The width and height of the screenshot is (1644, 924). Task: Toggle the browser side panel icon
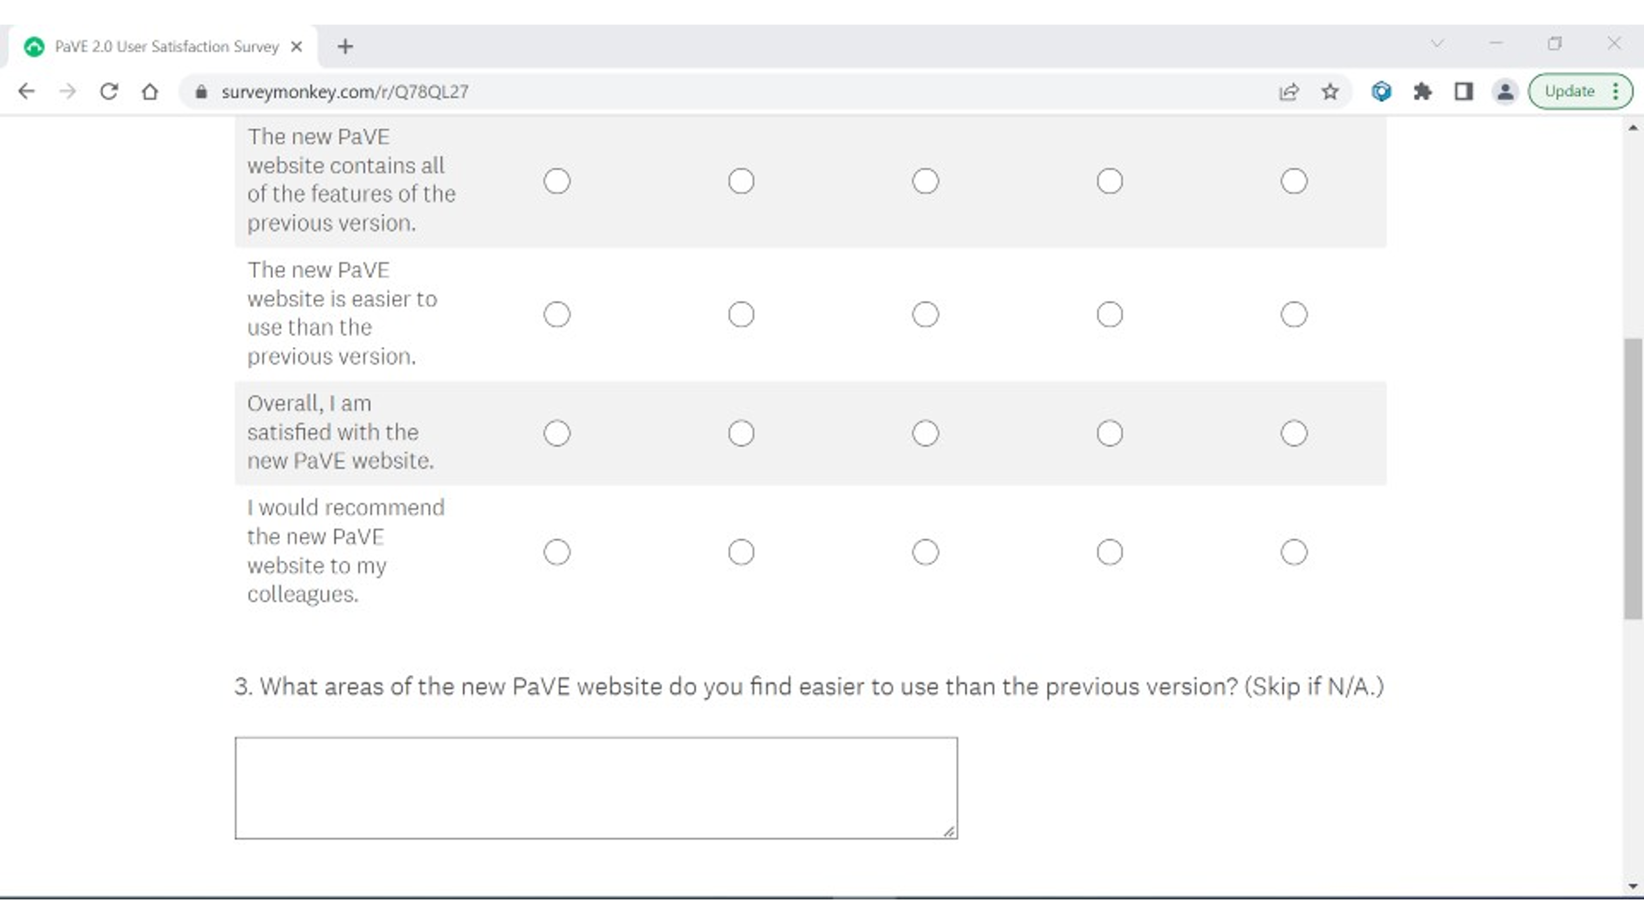pos(1463,91)
